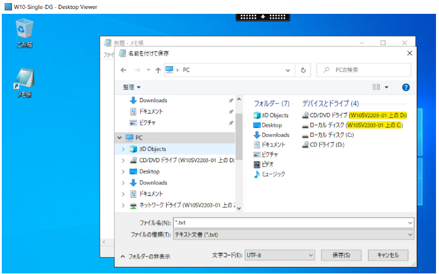
Task: Click the キャンセル button
Action: pyautogui.click(x=388, y=255)
